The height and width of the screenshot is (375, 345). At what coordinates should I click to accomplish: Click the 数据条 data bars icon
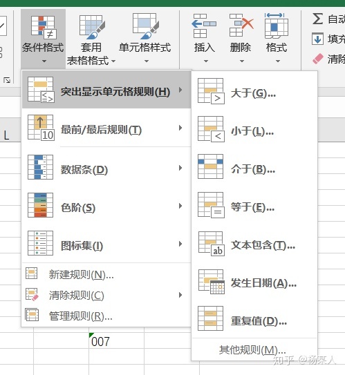[x=41, y=167]
